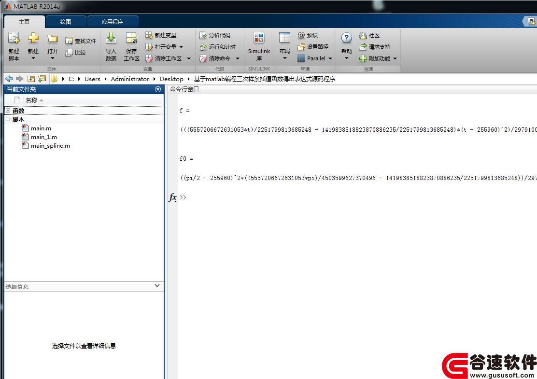Click the Help (帮助) question mark icon
Viewport: 537px width, 379px height.
[x=347, y=38]
